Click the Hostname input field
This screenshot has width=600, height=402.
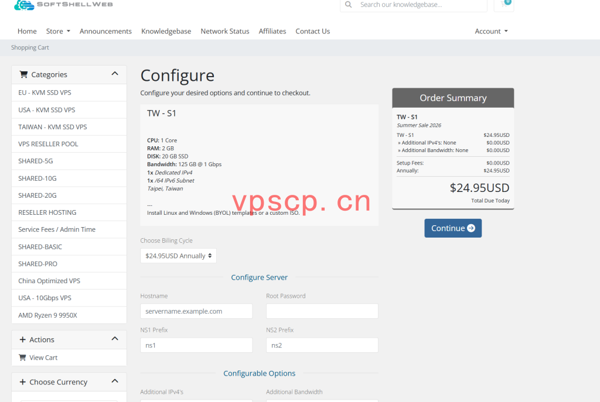coord(196,311)
